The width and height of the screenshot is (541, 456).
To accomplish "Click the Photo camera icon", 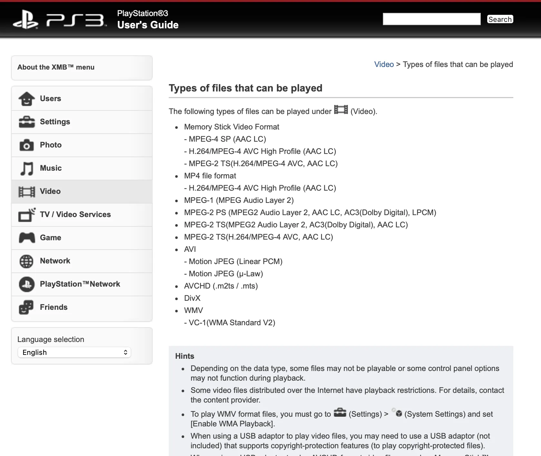I will [27, 145].
